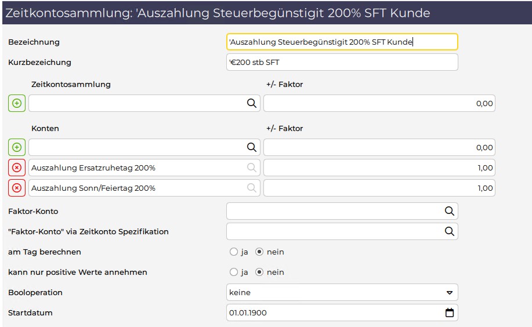Add a new Zeitkontosammlung row with the green plus
Screen dimensions: 532x327
coord(17,103)
